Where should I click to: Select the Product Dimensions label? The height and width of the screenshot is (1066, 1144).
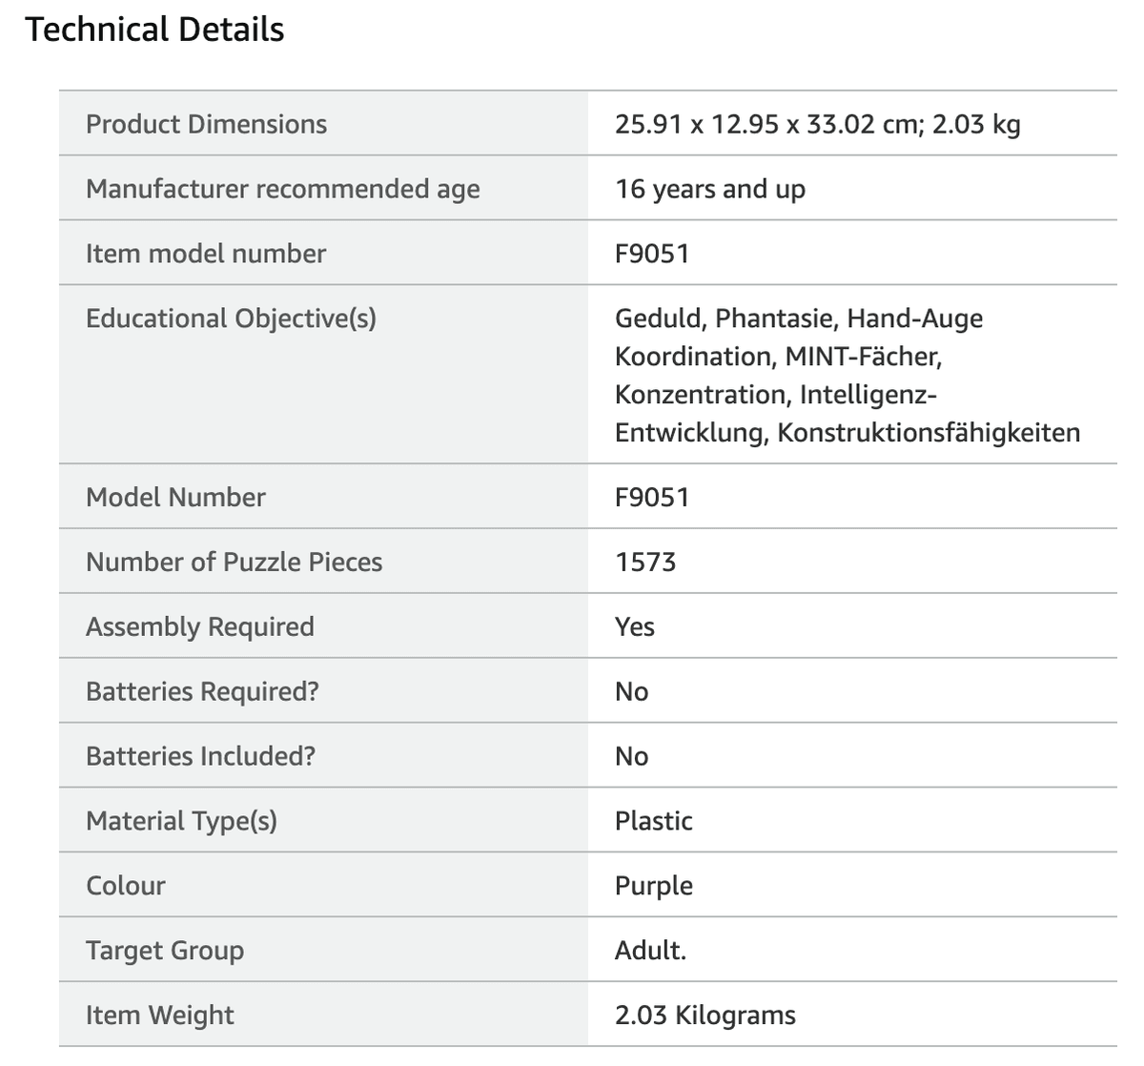click(x=206, y=124)
